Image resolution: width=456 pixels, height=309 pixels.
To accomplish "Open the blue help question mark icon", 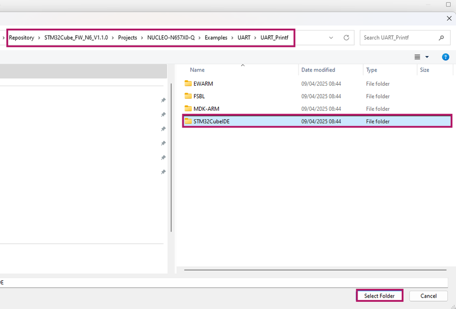I will coord(445,57).
